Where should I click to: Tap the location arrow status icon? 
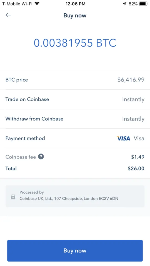coord(125,4)
